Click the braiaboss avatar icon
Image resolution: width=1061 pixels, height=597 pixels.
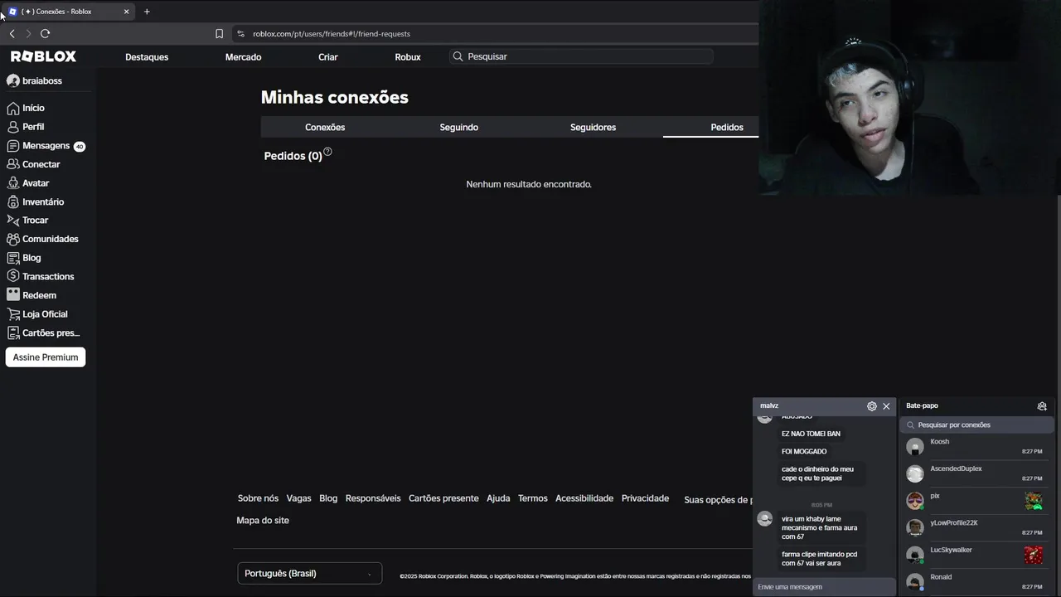(x=12, y=80)
